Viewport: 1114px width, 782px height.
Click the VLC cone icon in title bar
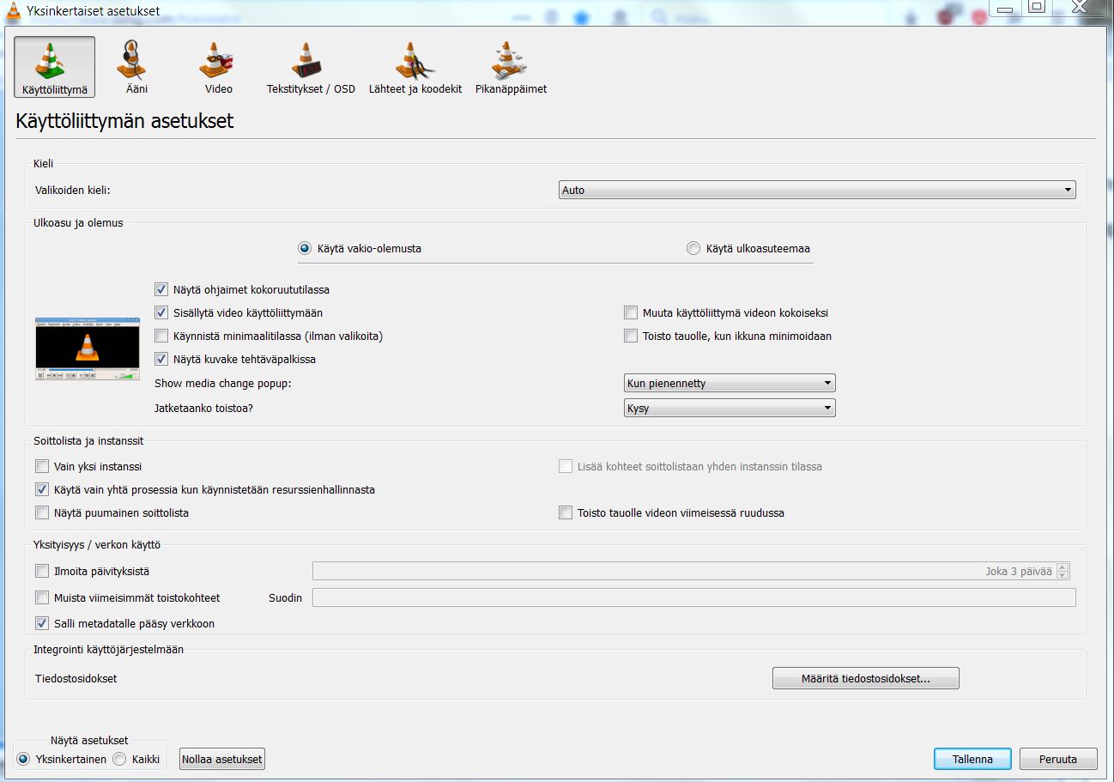point(13,10)
